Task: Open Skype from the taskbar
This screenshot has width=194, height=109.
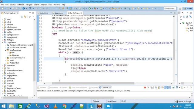Action: [x=91, y=106]
